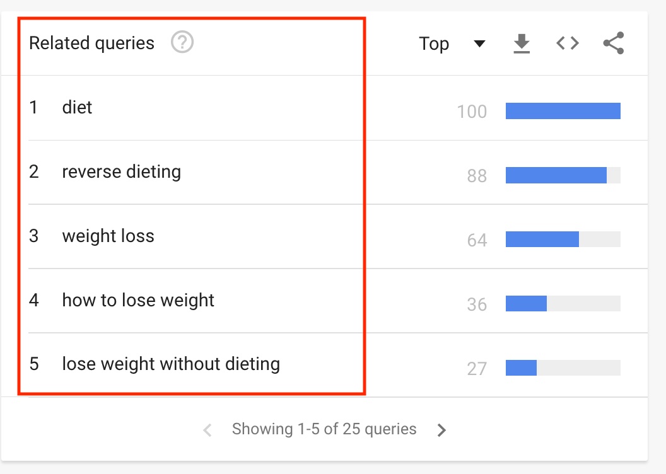Open 'lose weight without dieting' query
This screenshot has height=474, width=666.
pos(171,364)
